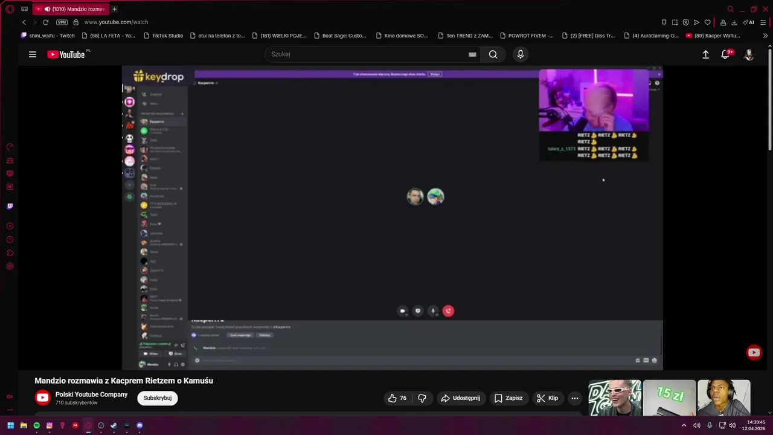Open the POWROT FIVEM bookmark
The image size is (773, 435).
coord(526,36)
